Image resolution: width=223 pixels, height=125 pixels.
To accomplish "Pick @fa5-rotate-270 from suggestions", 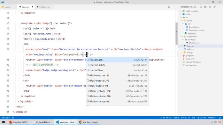I will [117, 81].
